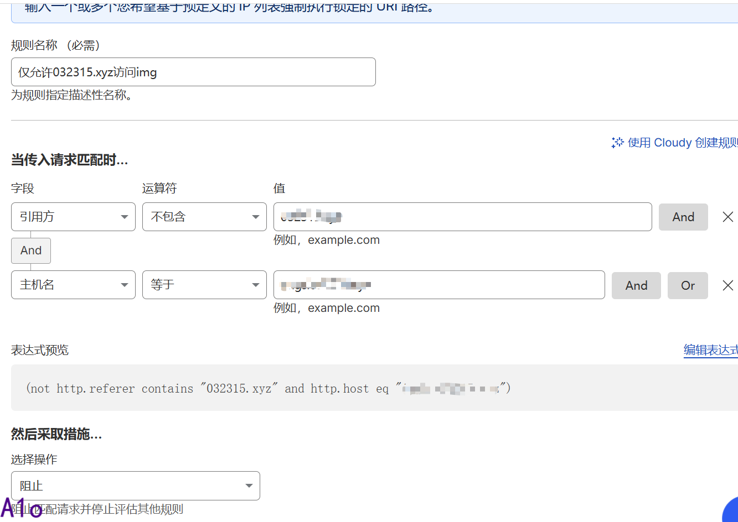This screenshot has width=738, height=522.
Task: Change the 等于 operator dropdown
Action: pyautogui.click(x=204, y=285)
